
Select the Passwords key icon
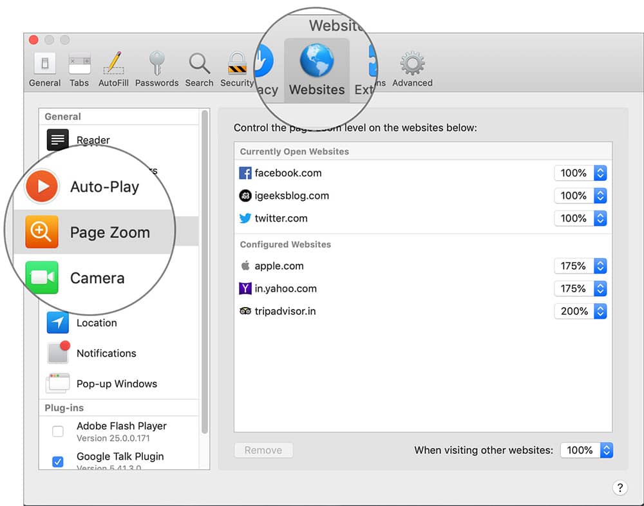click(x=156, y=68)
